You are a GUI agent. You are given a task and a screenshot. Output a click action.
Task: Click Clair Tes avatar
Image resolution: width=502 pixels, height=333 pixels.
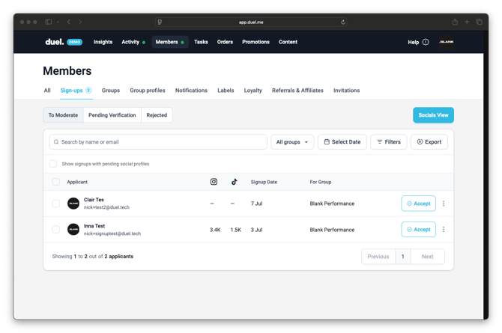[x=73, y=204]
